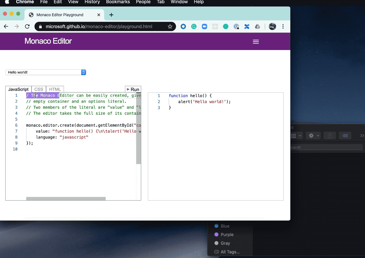
Task: Open the Chrome three-dot menu
Action: [283, 26]
